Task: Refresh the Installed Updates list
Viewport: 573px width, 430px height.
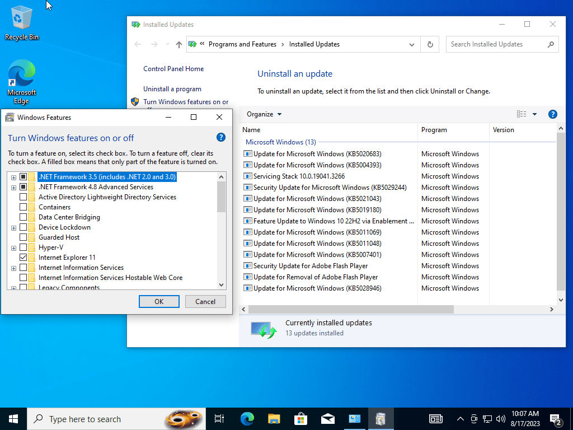Action: click(x=430, y=44)
